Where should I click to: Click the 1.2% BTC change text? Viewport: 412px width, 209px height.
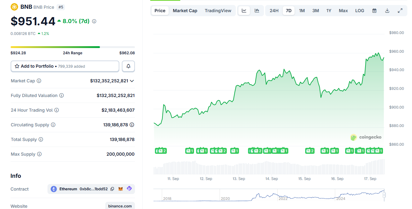click(45, 33)
